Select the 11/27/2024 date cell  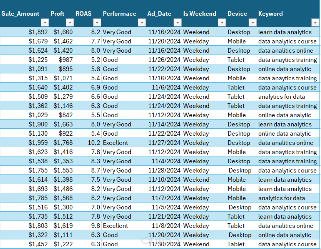pos(164,143)
